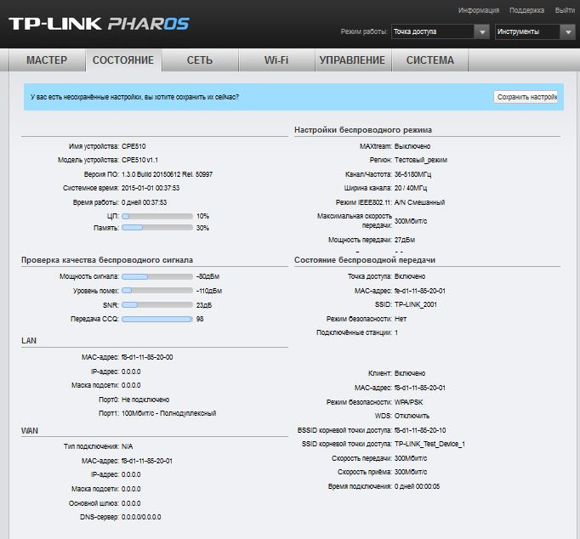580x539 pixels.
Task: Click the Состояние беспроводной передачи heading
Action: [365, 260]
